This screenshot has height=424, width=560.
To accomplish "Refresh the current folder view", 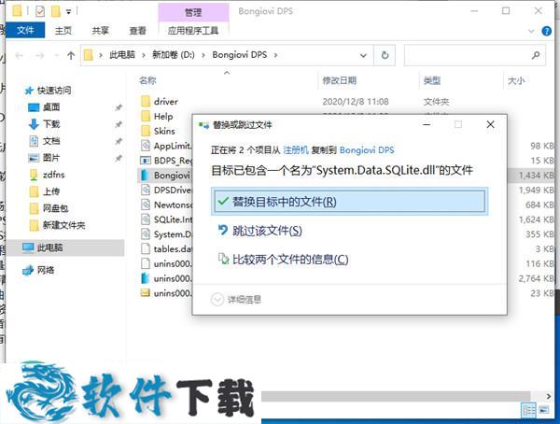I will (385, 55).
